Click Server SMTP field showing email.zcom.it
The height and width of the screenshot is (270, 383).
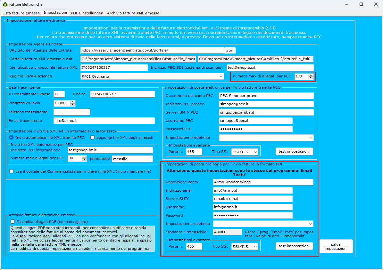(253, 199)
